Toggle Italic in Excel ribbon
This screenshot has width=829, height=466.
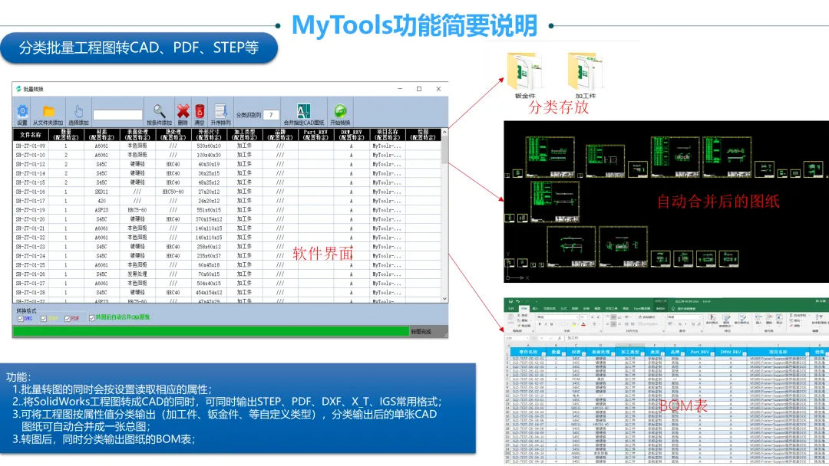[x=546, y=324]
